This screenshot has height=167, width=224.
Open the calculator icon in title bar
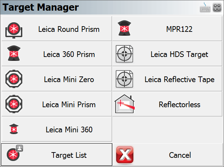point(217,7)
